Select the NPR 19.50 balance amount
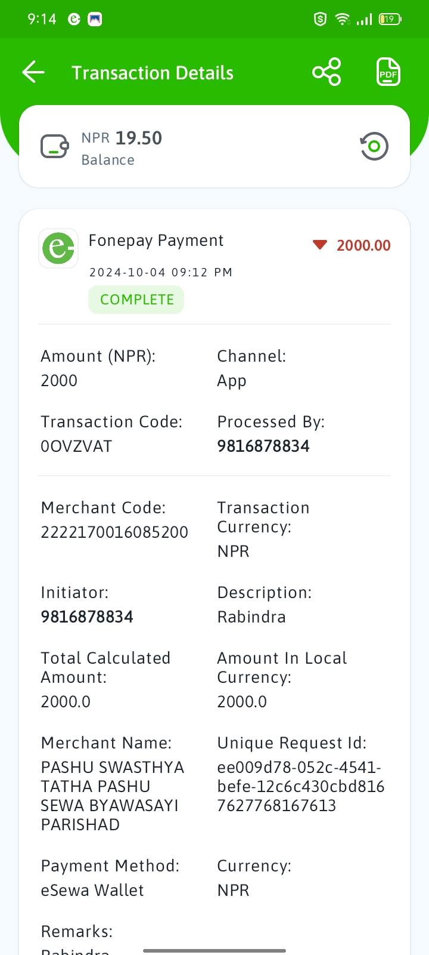 point(122,138)
